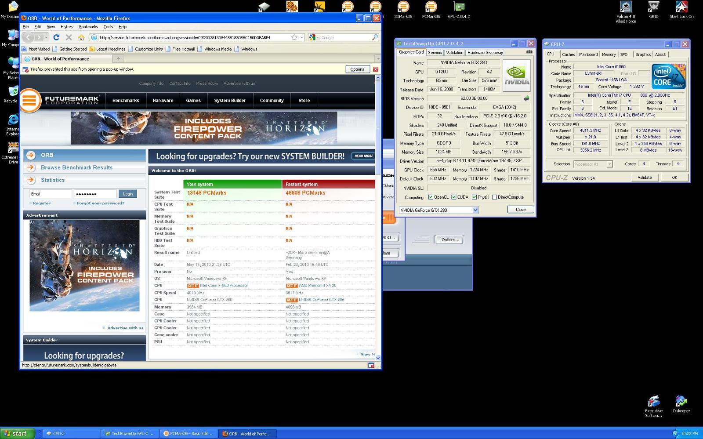Bookmark this page with the star icon
703x439 pixels.
(x=294, y=37)
